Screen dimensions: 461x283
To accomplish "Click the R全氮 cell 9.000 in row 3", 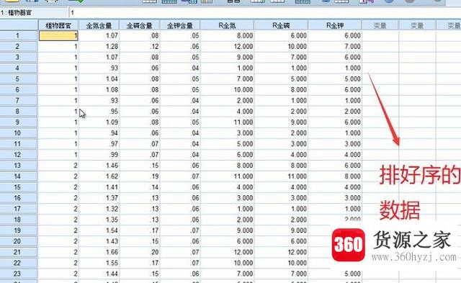I will pos(228,58).
